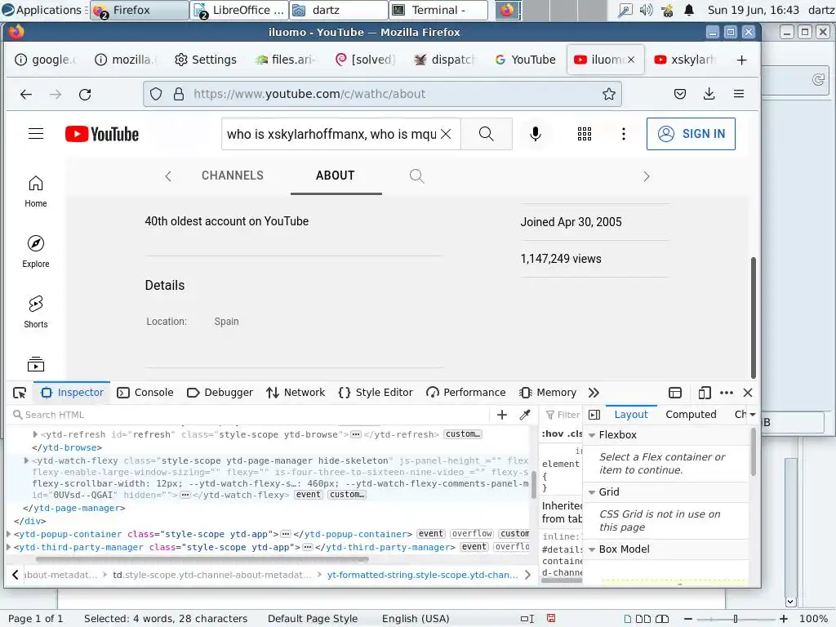
Task: Run YouTube search with magnifier button
Action: pos(487,134)
